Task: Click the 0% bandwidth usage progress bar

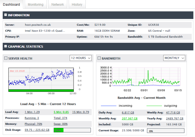Action: click(166, 131)
